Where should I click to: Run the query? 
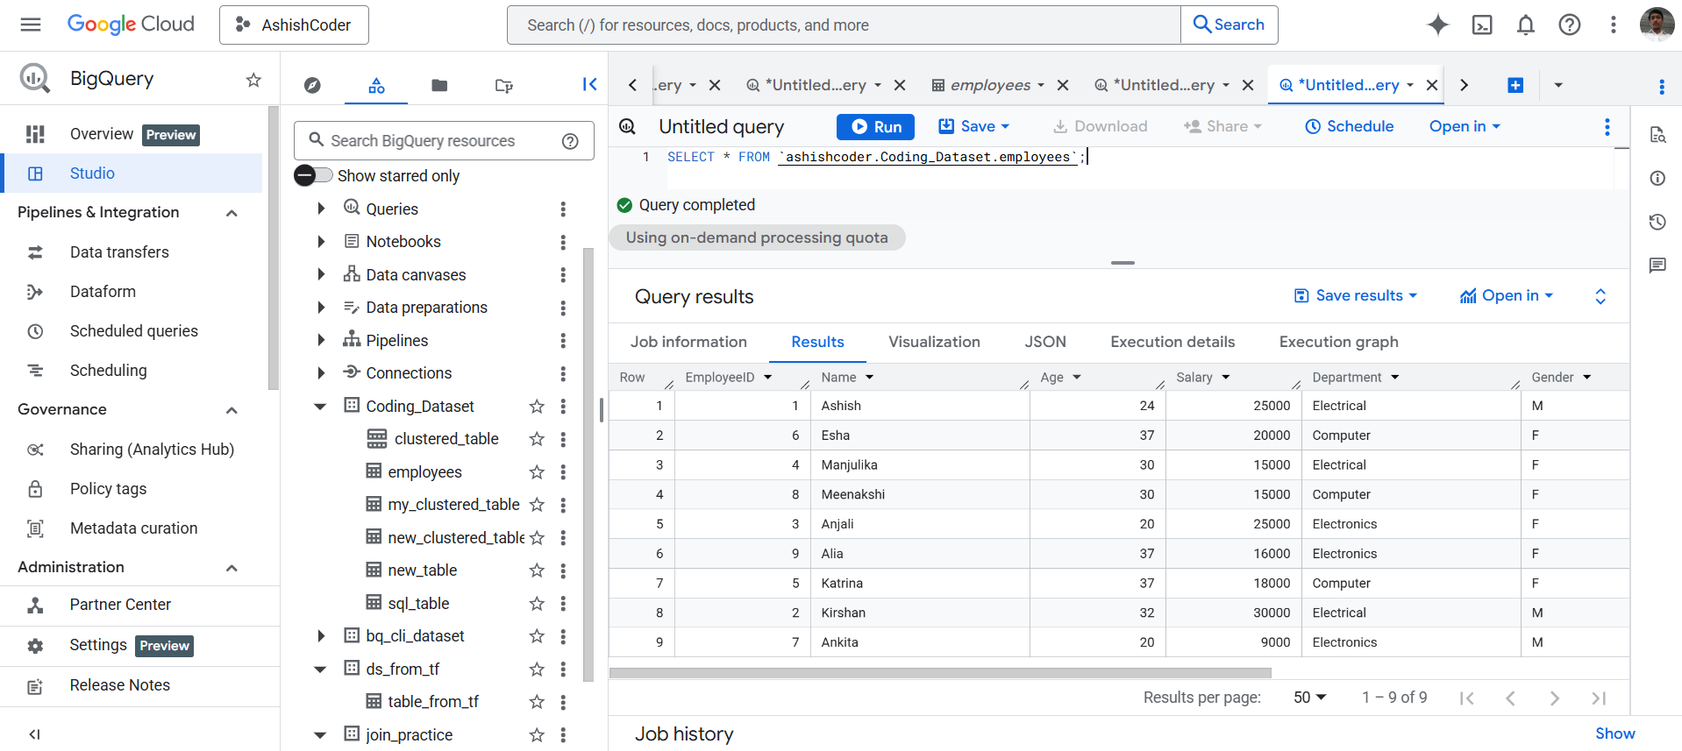pos(875,127)
